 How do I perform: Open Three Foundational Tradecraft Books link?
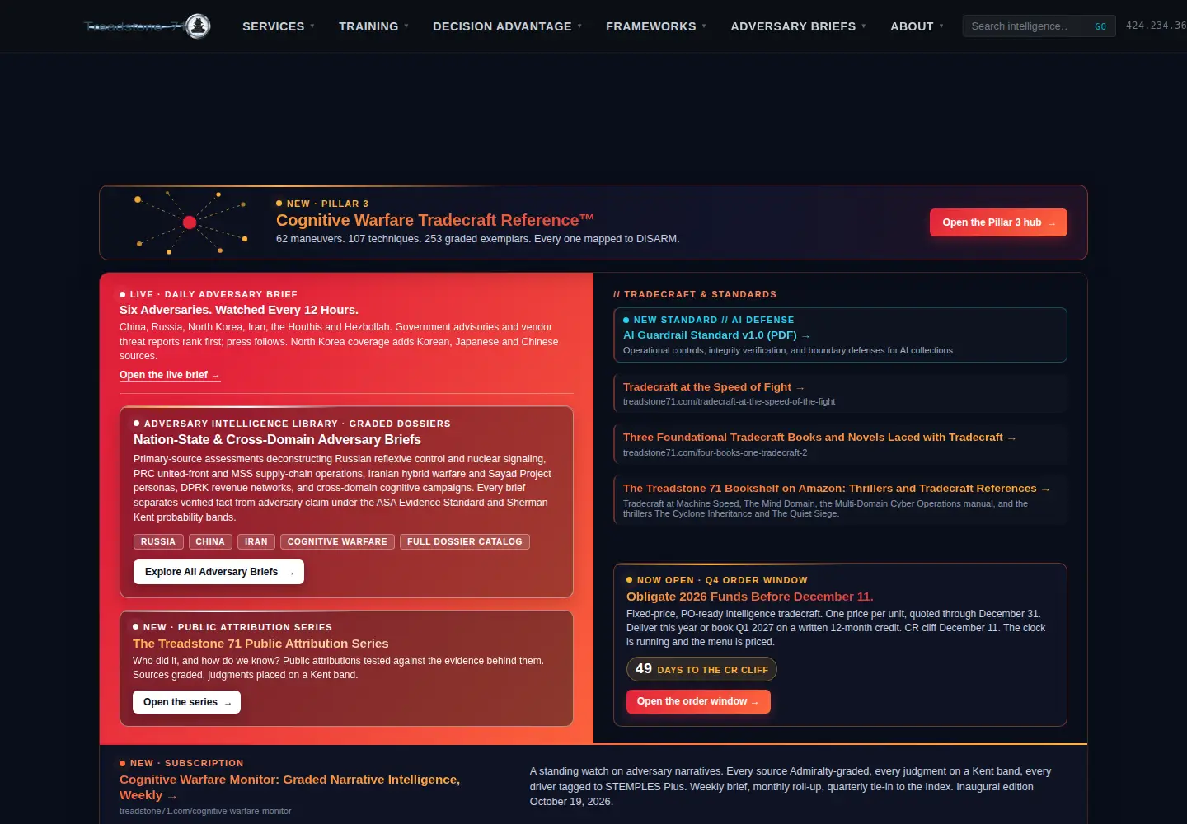coord(819,438)
